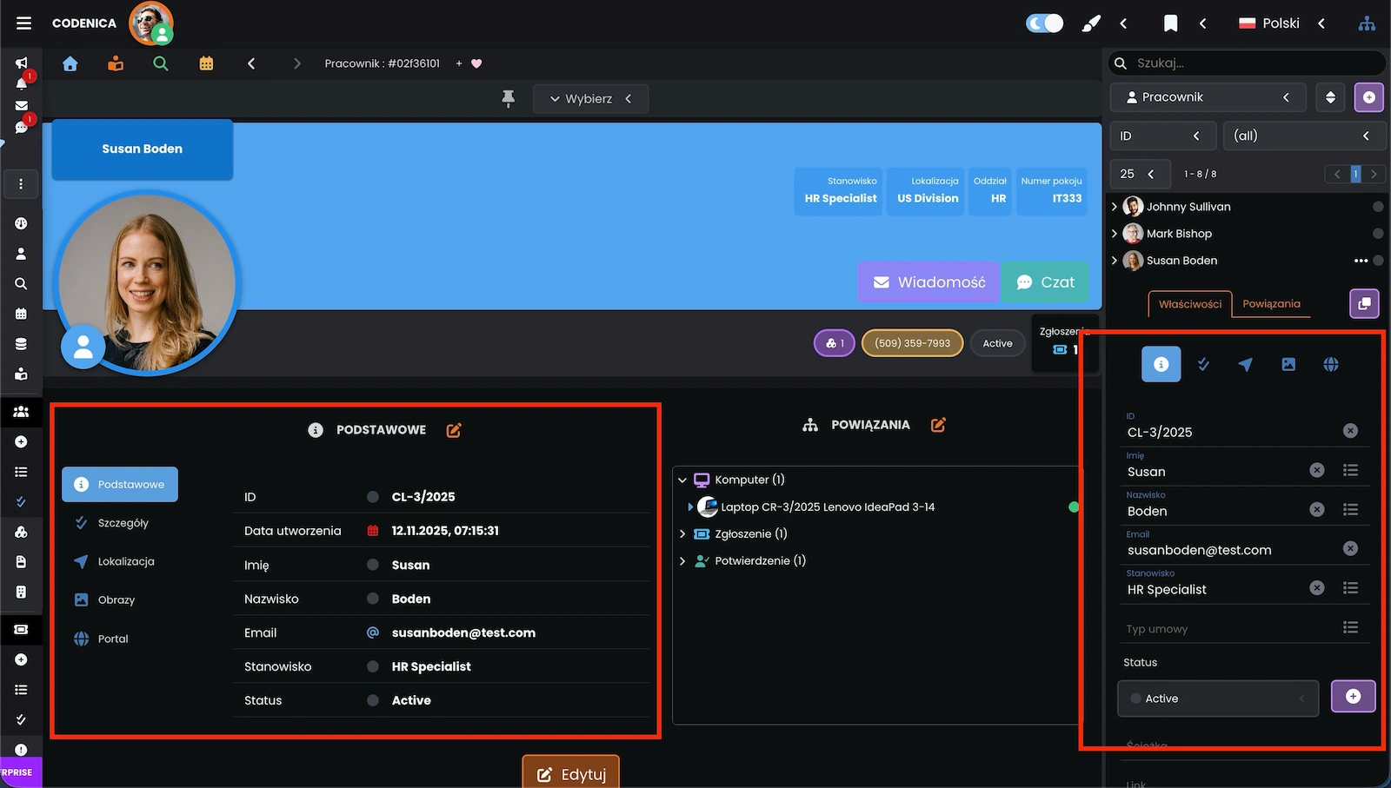Open the hamburger menu next to CODENICA
Screen dimensions: 1391x788
pos(23,23)
